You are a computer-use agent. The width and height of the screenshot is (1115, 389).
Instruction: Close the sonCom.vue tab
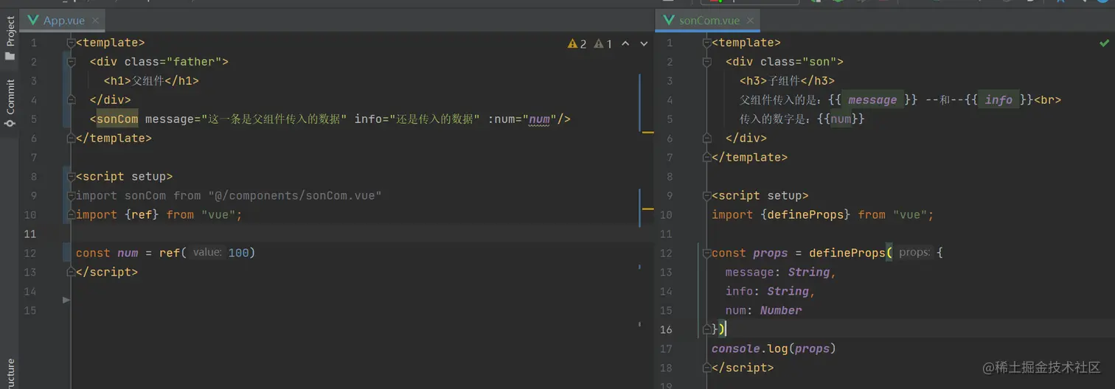point(750,21)
